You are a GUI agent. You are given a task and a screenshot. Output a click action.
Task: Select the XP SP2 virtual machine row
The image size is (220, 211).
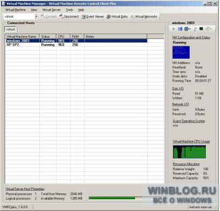tap(76, 45)
